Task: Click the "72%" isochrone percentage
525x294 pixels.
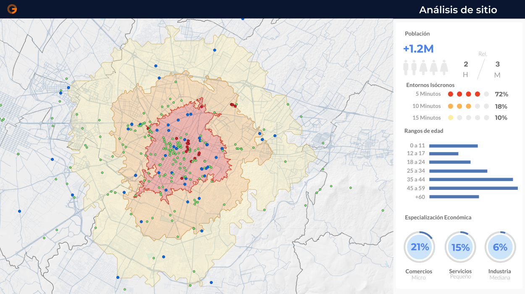Action: point(501,94)
